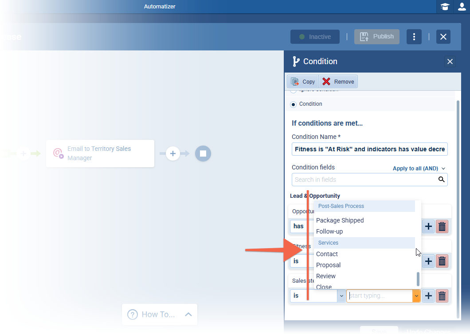Expand the Apply to all (AND) dropdown
470x334 pixels.
419,169
